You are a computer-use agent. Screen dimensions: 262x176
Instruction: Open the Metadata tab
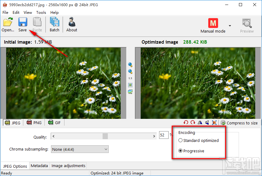39,166
